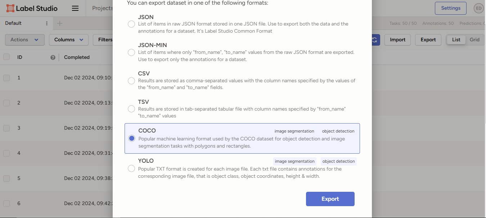Choose the CSV format option
The height and width of the screenshot is (218, 486).
(131, 81)
